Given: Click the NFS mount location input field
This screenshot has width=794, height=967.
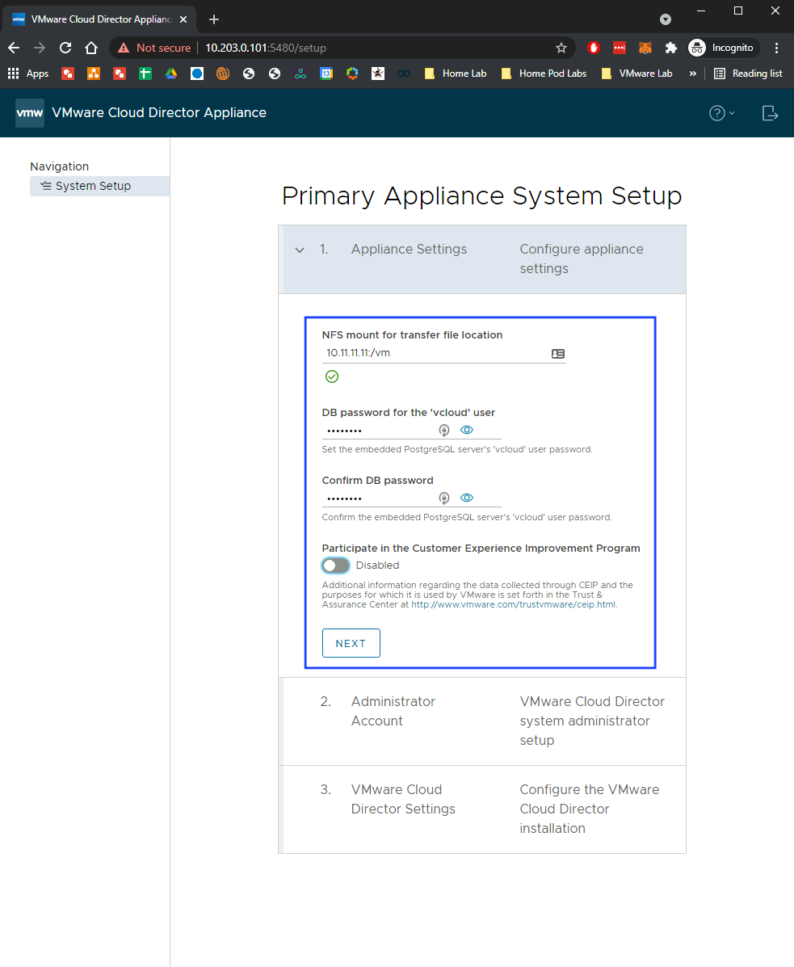Looking at the screenshot, I should [x=434, y=353].
